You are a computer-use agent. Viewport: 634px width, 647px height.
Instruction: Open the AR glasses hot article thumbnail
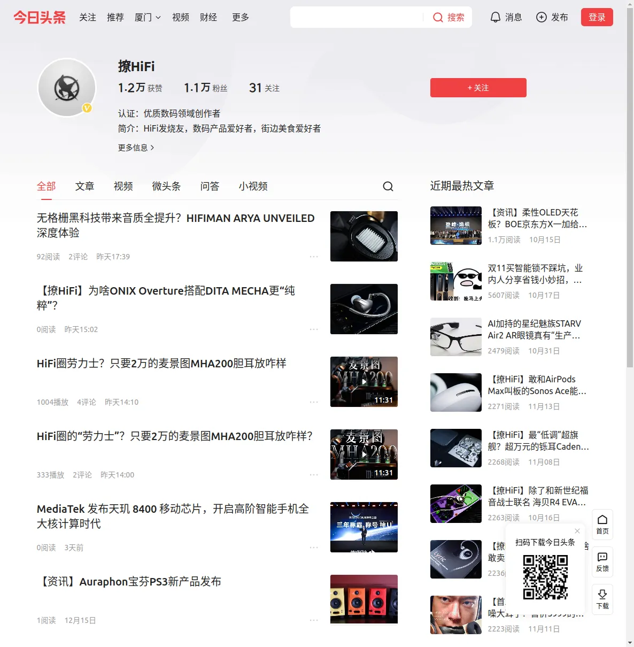(456, 337)
